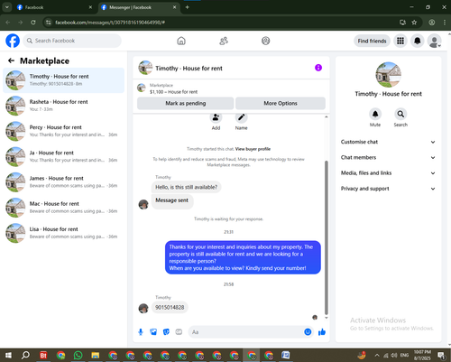Mute the conversation with bell icon
Image resolution: width=451 pixels, height=362 pixels.
[x=375, y=114]
